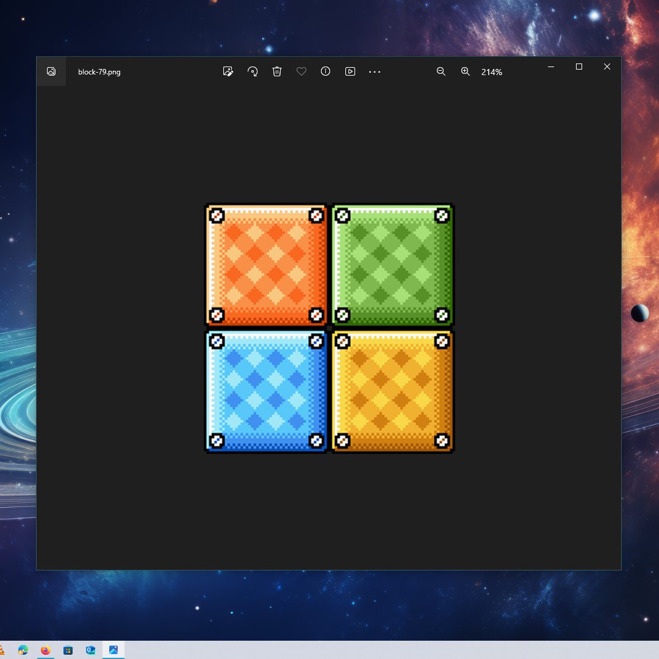Image resolution: width=659 pixels, height=659 pixels.
Task: Select the block-79.png title text
Action: pos(99,71)
